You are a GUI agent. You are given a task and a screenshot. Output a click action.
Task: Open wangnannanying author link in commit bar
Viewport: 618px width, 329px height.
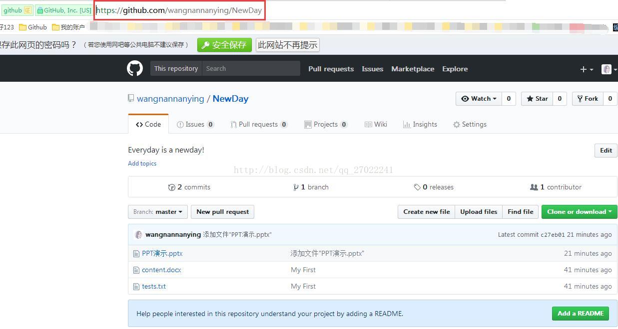pyautogui.click(x=173, y=234)
